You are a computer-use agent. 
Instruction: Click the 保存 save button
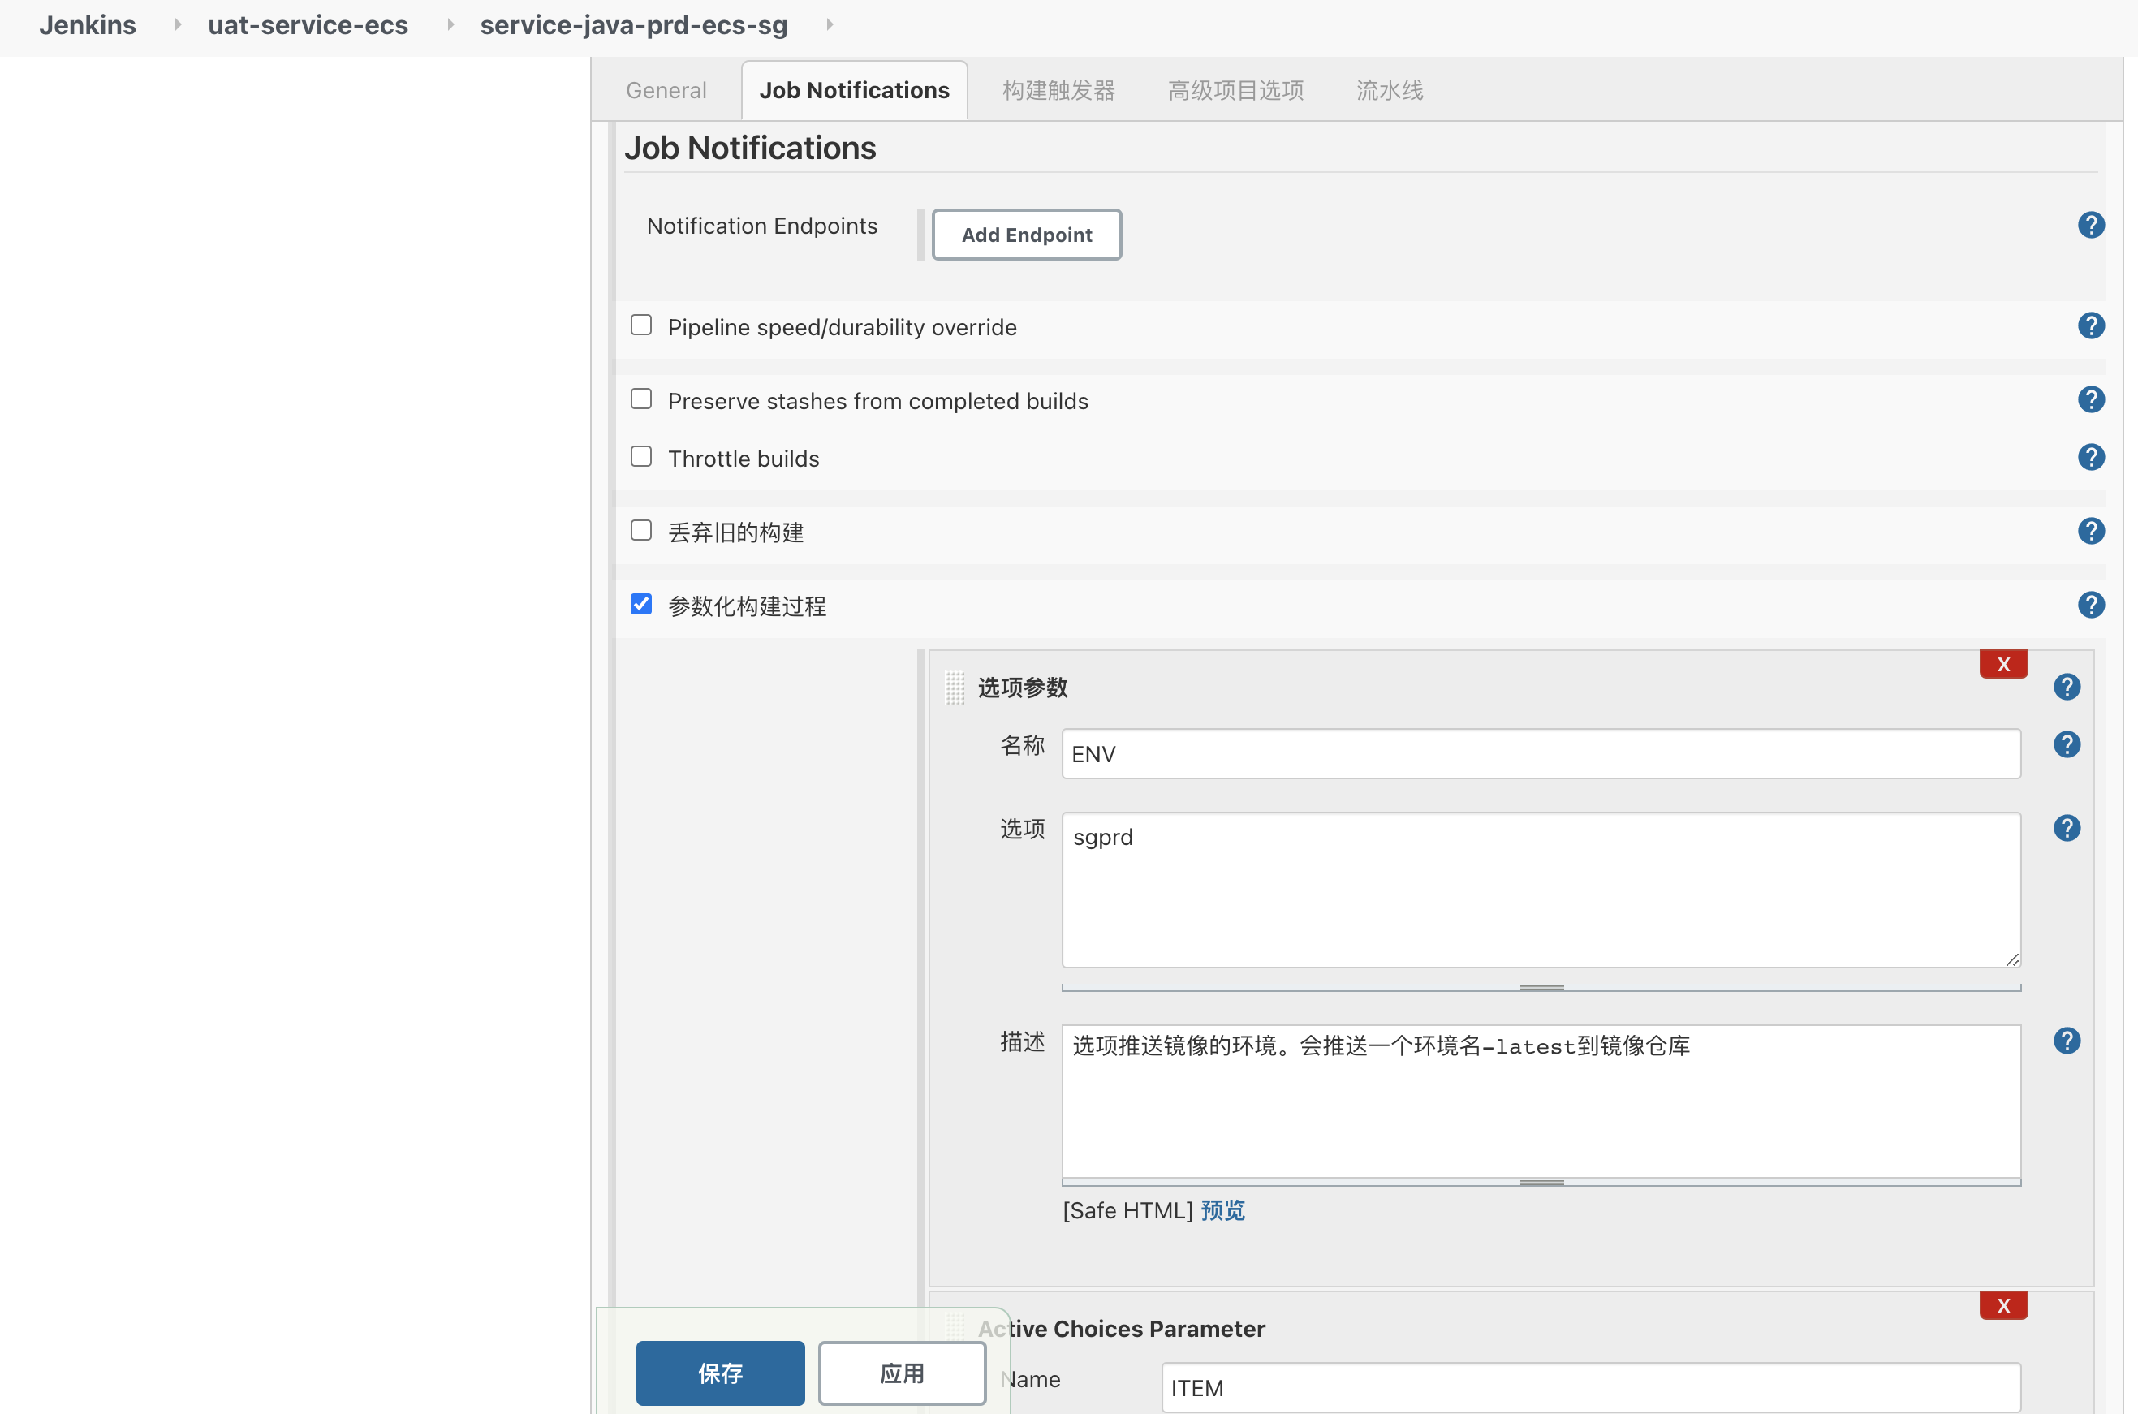pos(720,1373)
